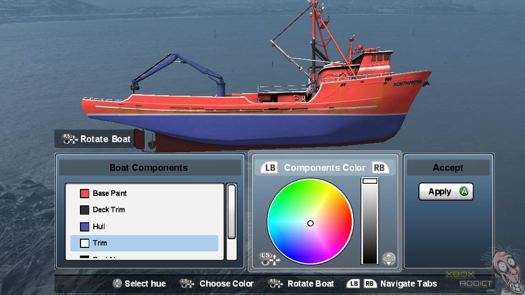525x295 pixels.
Task: Click the LS icon next to Choose Color
Action: [x=187, y=284]
